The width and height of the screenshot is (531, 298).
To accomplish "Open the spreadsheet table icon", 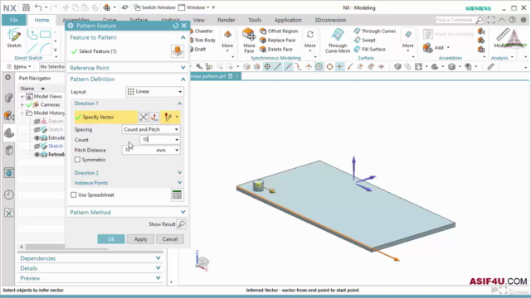I will [177, 195].
